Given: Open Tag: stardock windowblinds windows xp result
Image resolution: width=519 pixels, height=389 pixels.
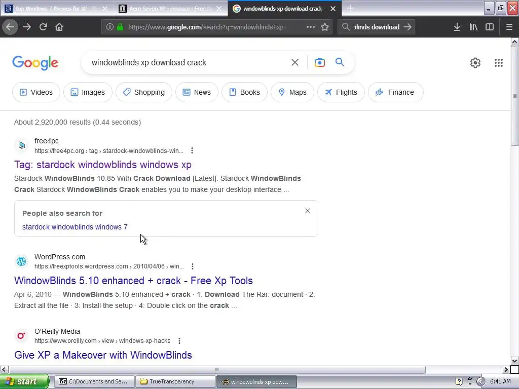Looking at the screenshot, I should [x=102, y=165].
